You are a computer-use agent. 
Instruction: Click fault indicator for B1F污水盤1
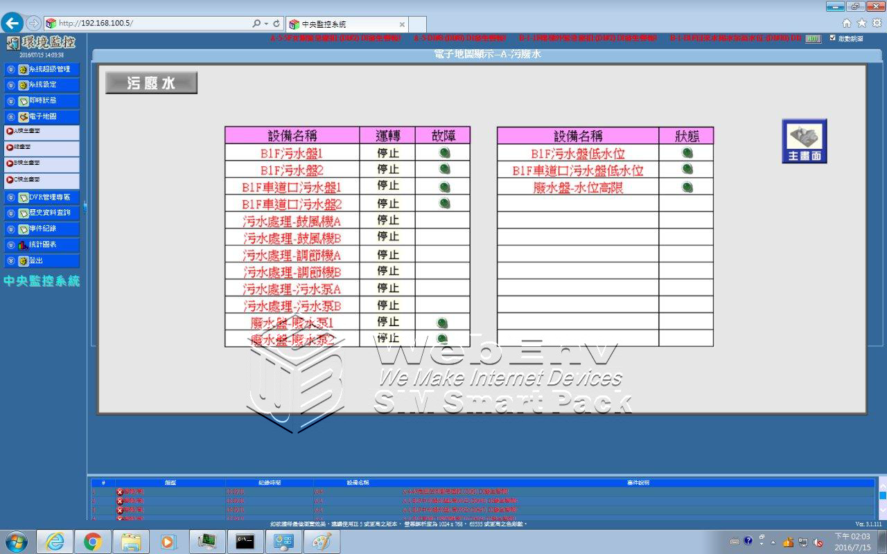point(444,152)
